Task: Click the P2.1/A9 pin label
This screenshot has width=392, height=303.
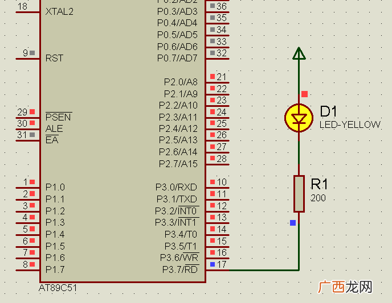Action: 181,94
